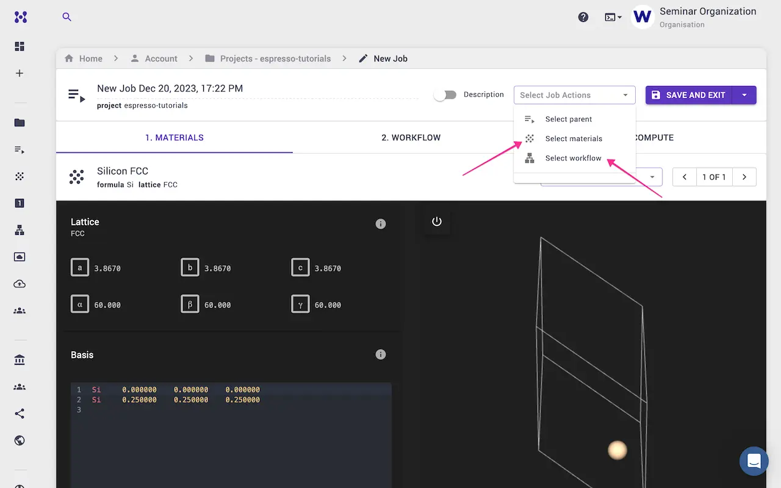This screenshot has height=488, width=781.
Task: Open the Workflows tree icon in the sidebar
Action: click(x=19, y=230)
